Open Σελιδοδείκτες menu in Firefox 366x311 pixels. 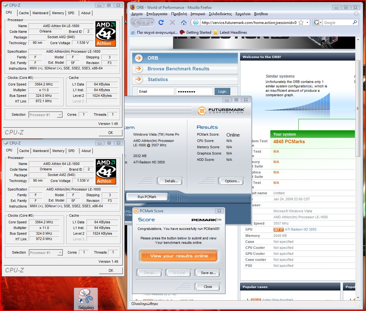(220, 14)
